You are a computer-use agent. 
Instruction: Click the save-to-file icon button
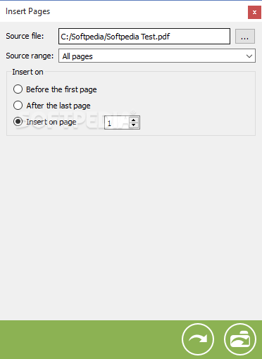click(x=240, y=339)
